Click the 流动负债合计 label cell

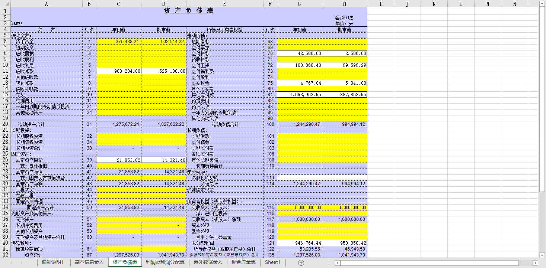click(224, 124)
